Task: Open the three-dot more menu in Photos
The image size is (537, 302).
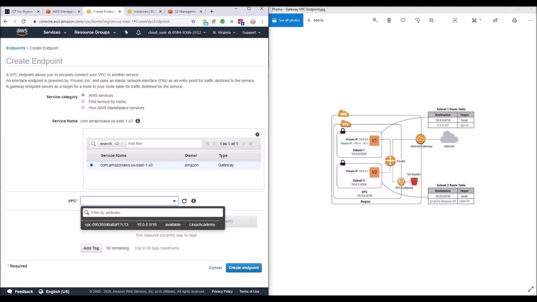Action: pos(531,20)
